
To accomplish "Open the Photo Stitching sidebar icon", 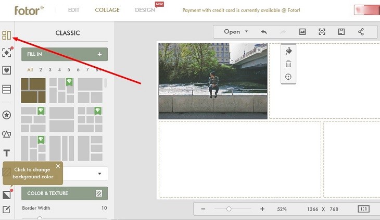I will click(7, 89).
